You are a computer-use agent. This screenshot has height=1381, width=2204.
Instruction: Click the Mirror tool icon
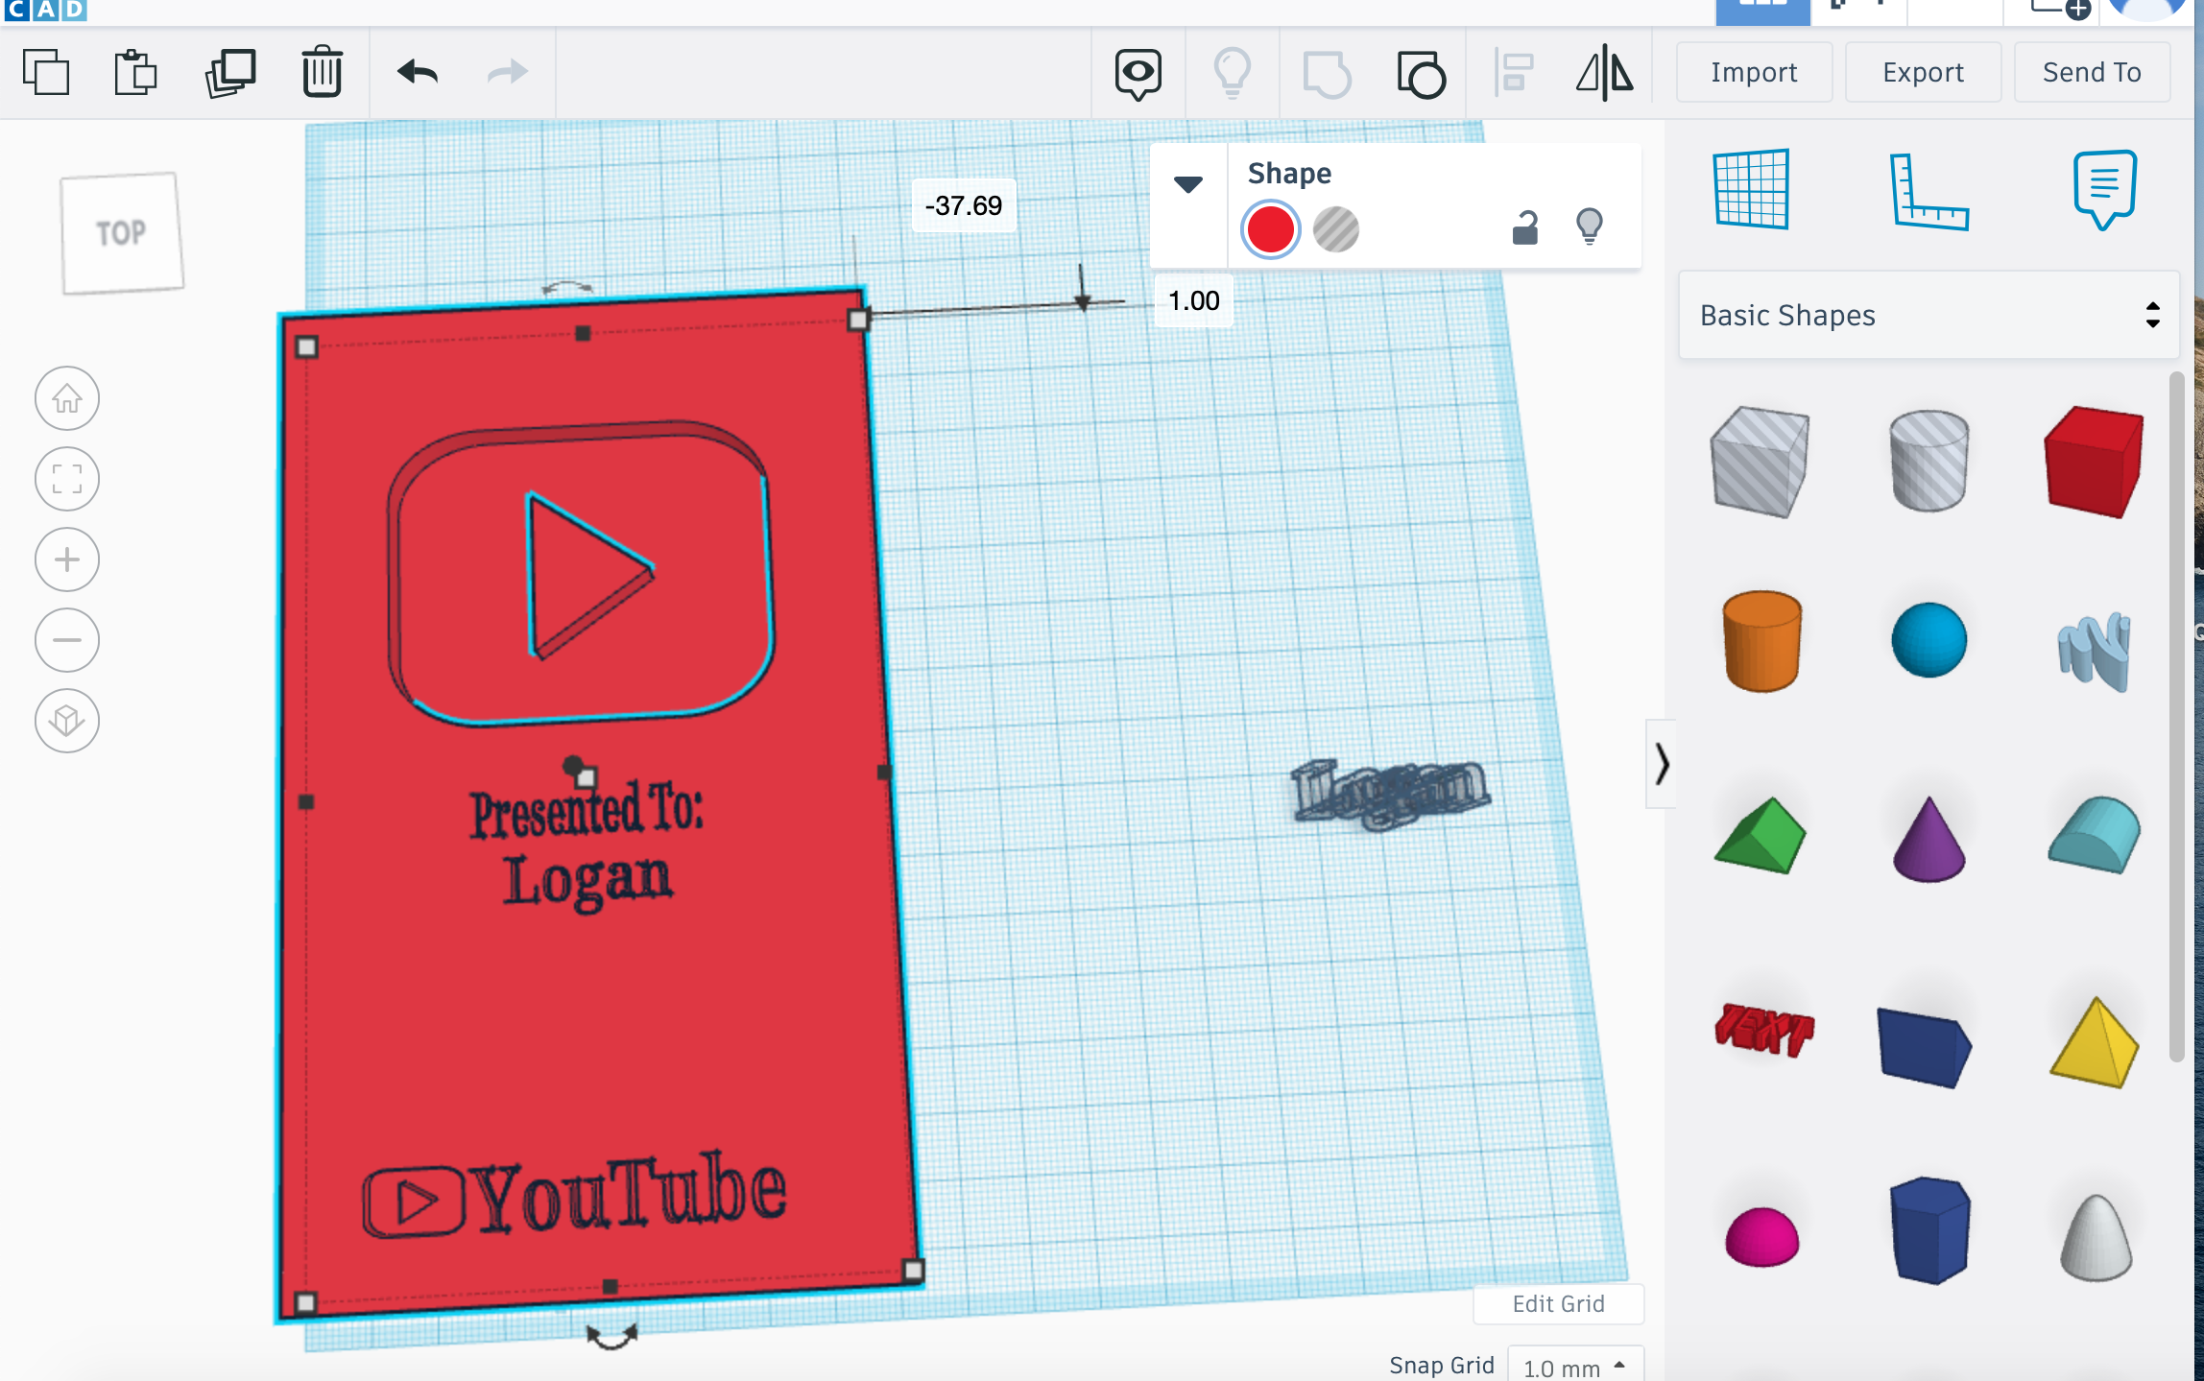pos(1604,73)
